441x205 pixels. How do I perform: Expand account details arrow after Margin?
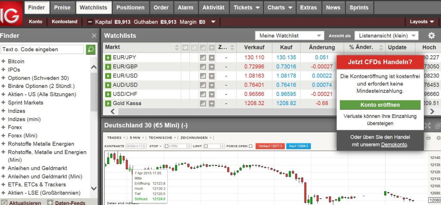213,22
